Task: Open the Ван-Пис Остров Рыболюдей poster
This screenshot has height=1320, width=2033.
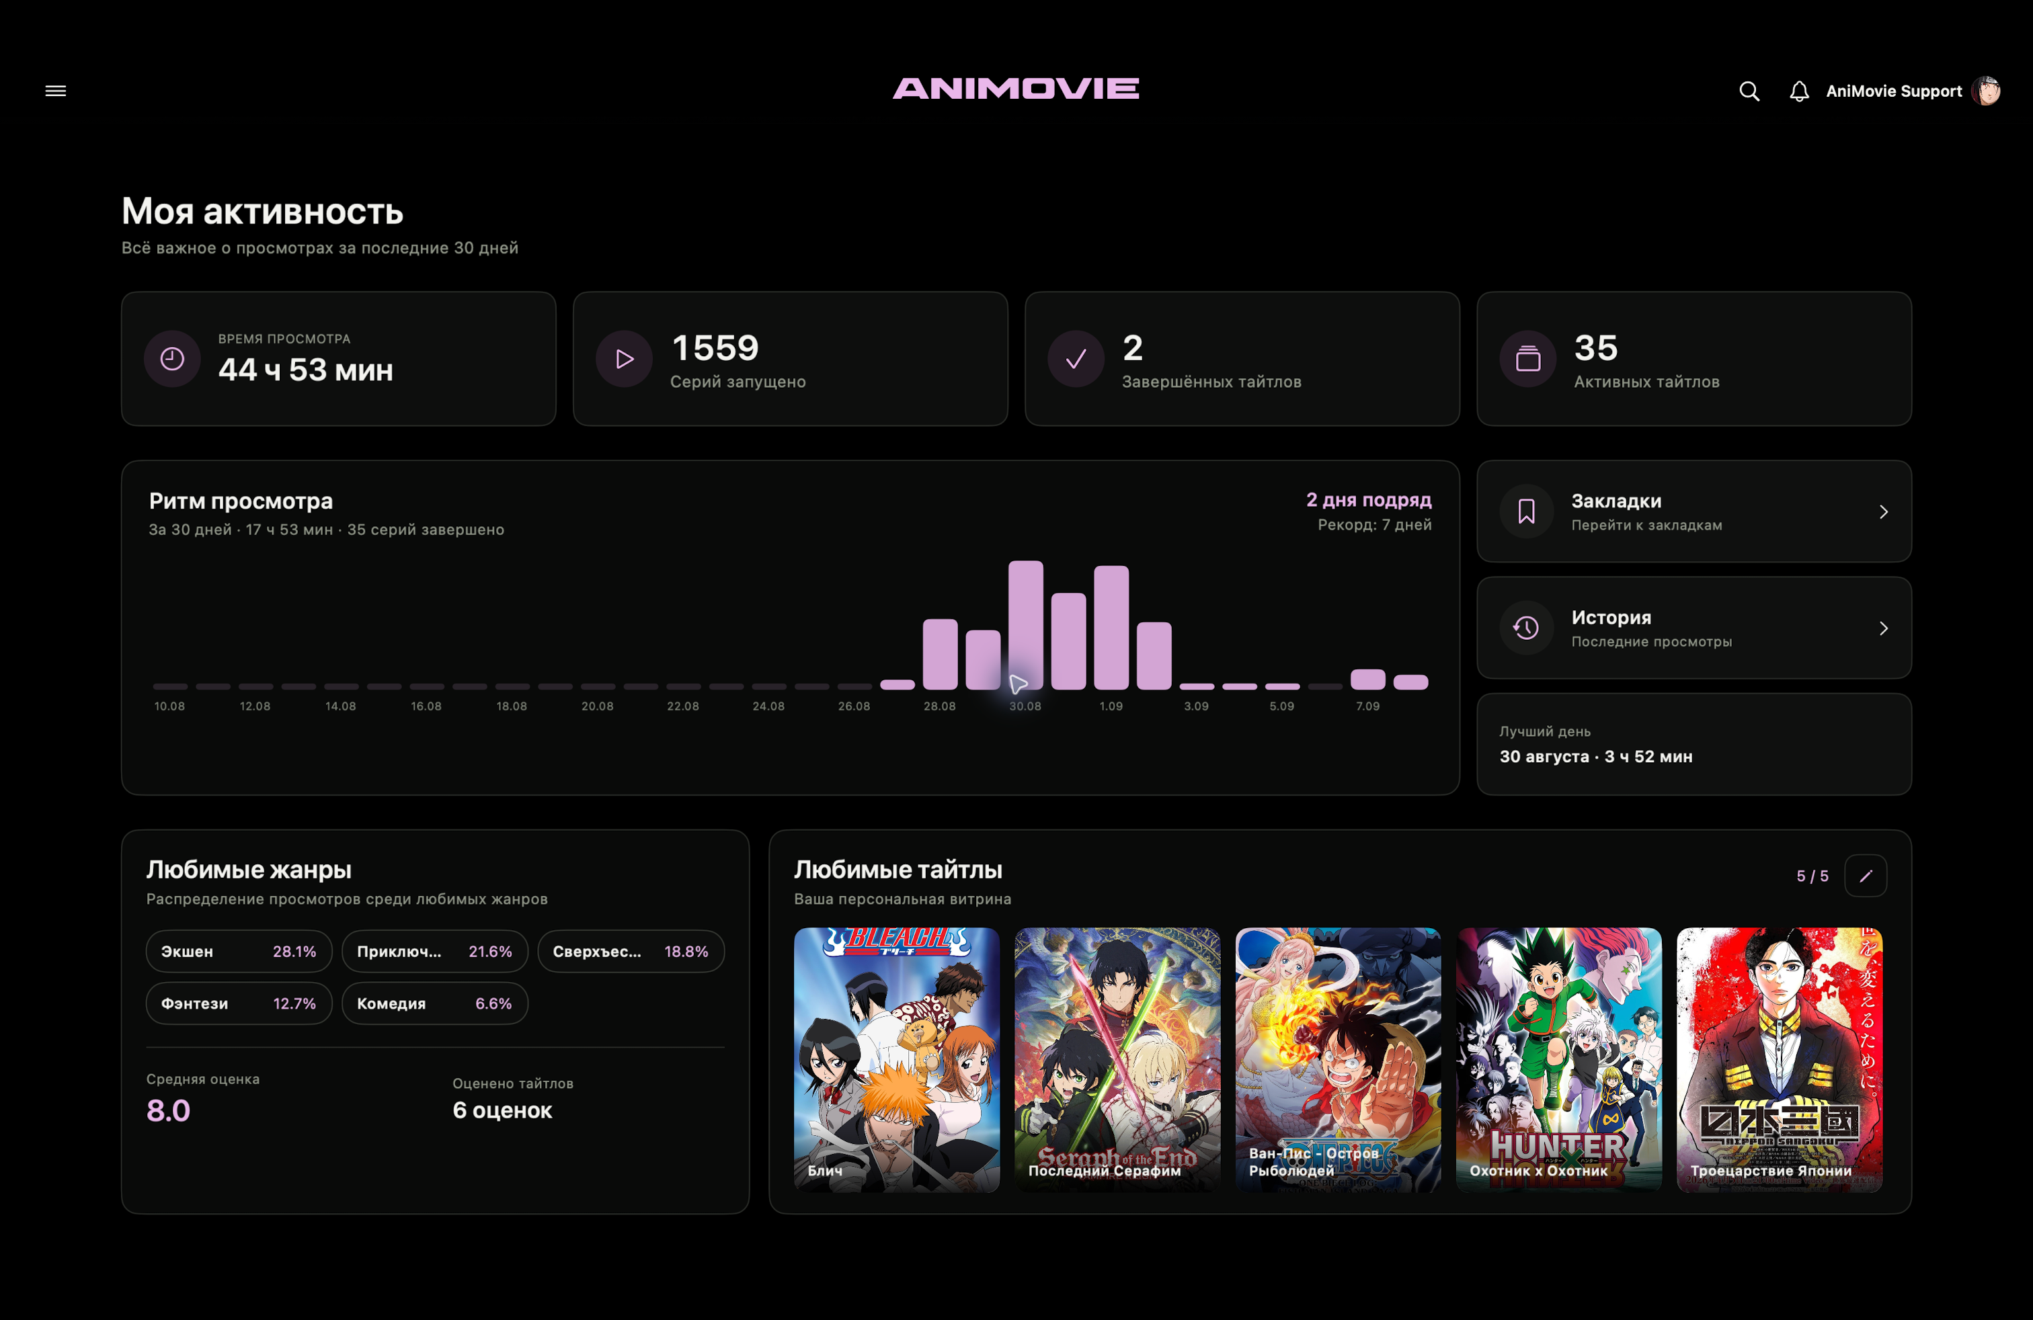Action: coord(1338,1060)
